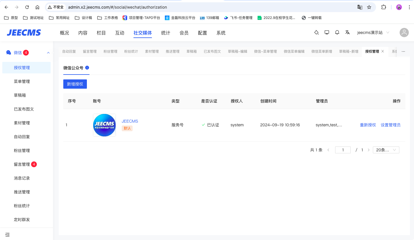Open the 20条 page size dropdown

pyautogui.click(x=386, y=150)
